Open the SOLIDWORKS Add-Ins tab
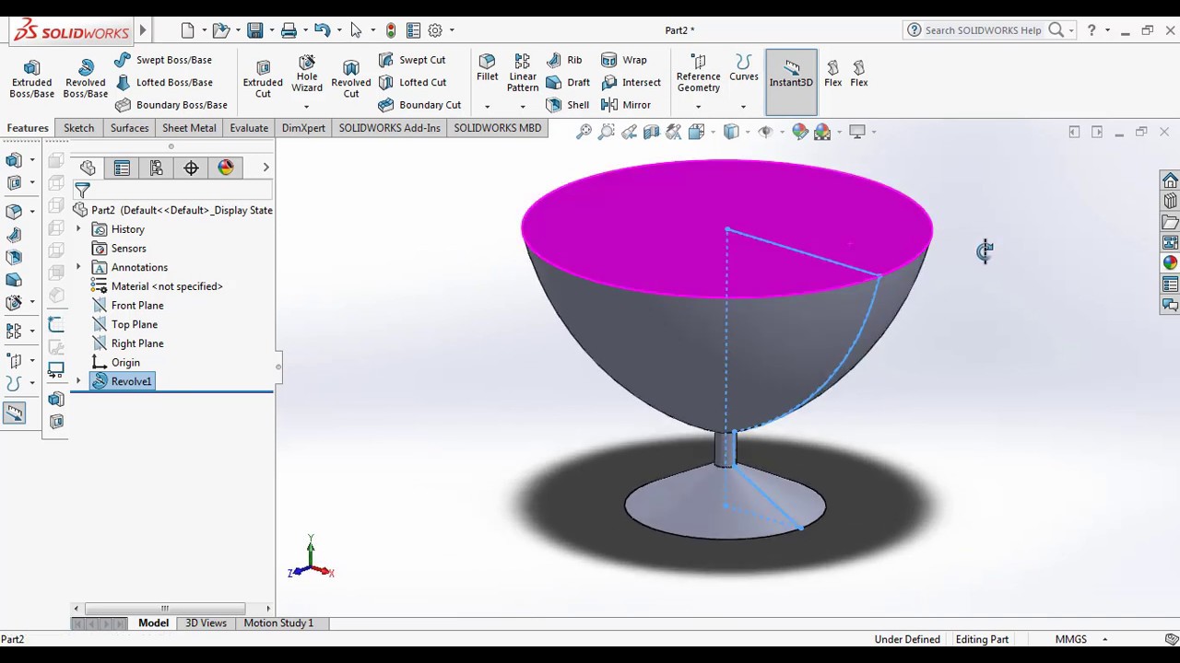 click(x=389, y=128)
